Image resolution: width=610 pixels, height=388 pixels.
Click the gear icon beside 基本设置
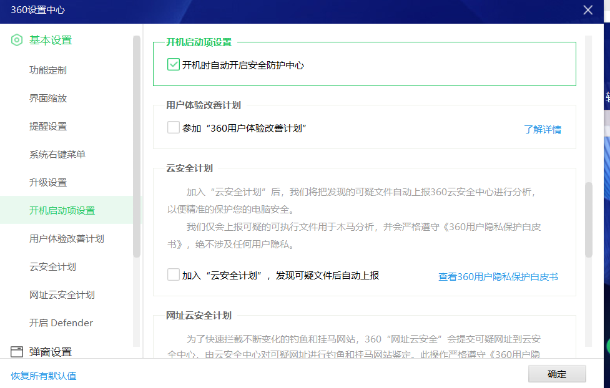click(16, 40)
